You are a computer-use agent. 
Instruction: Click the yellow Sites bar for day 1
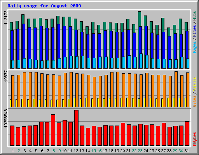(x=10, y=103)
